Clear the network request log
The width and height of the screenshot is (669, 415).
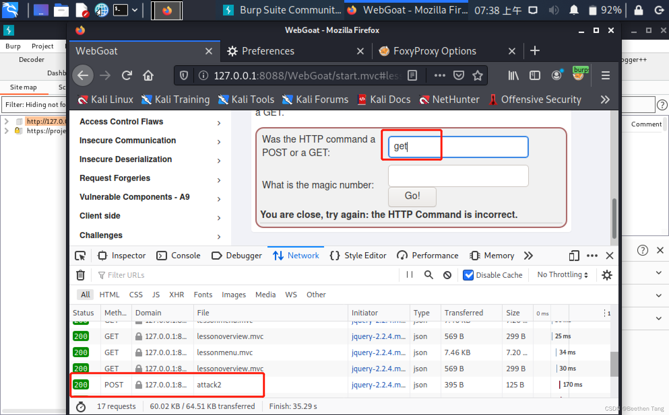81,275
